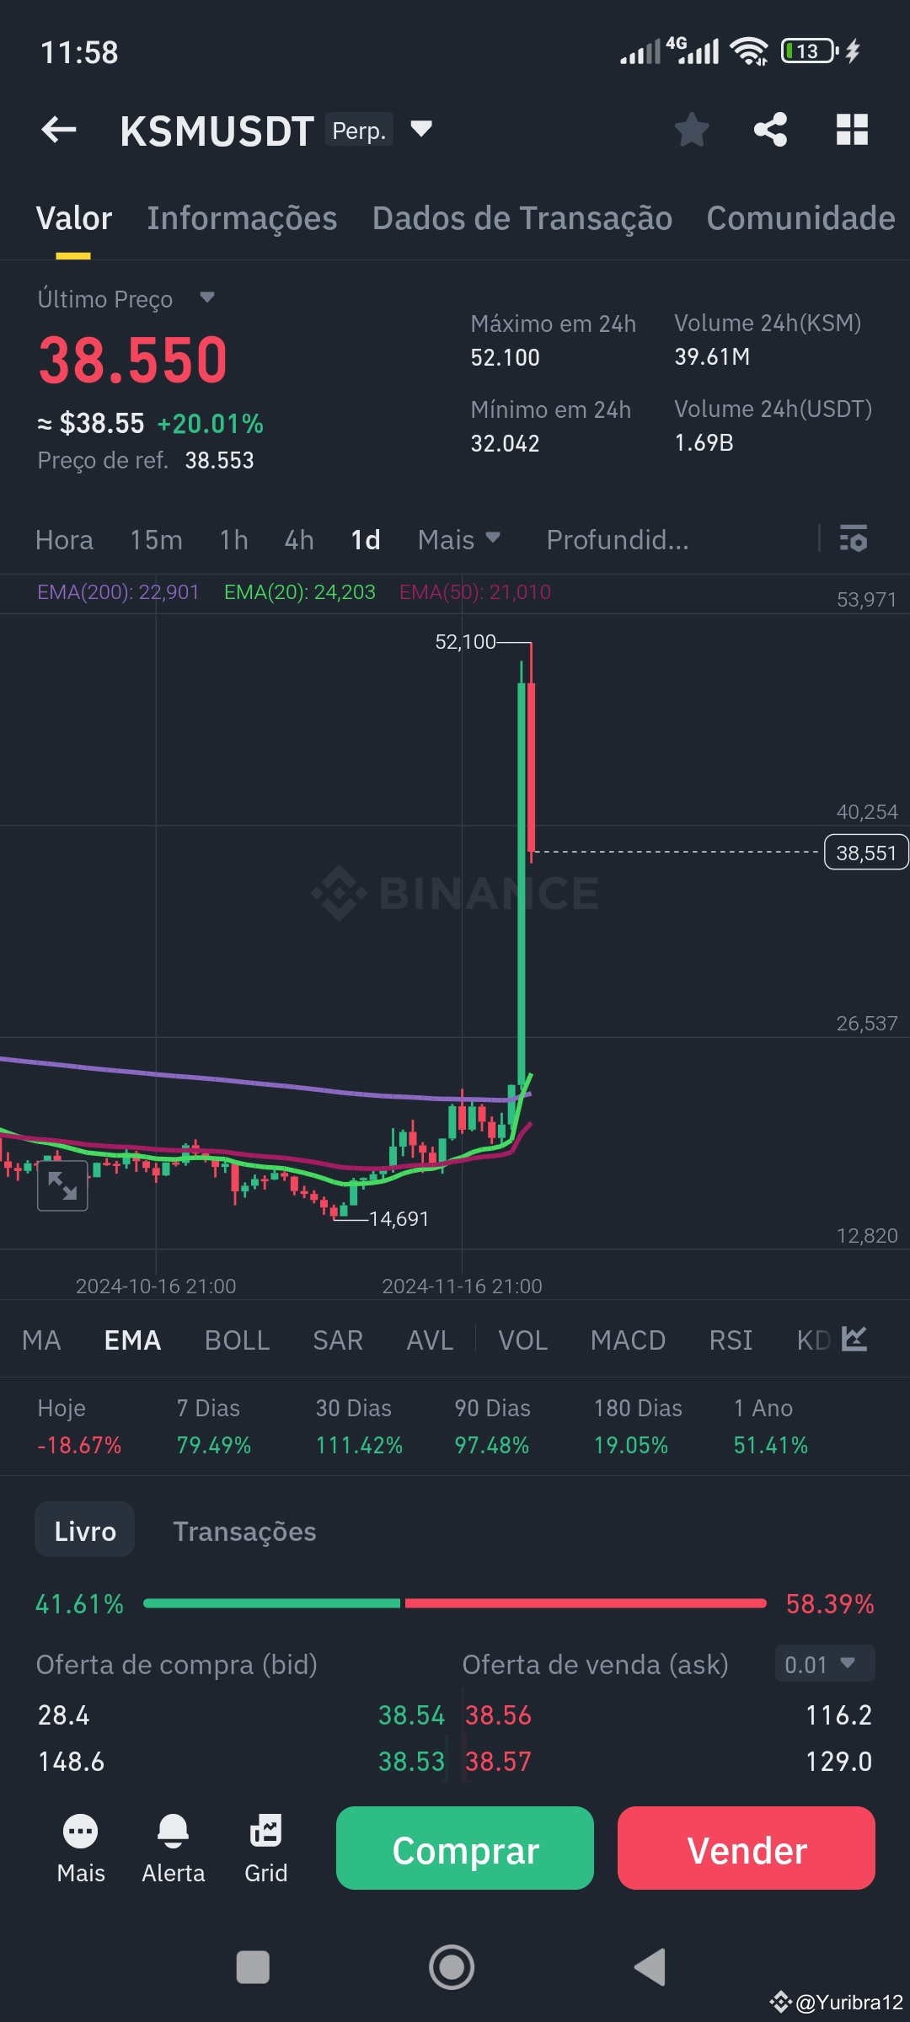Enable the BOLL indicator

pyautogui.click(x=237, y=1340)
